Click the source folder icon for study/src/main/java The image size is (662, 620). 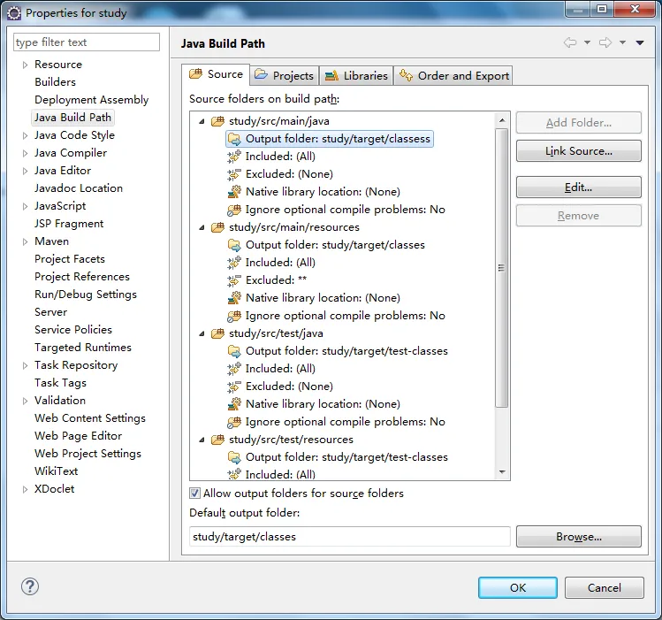pos(217,122)
